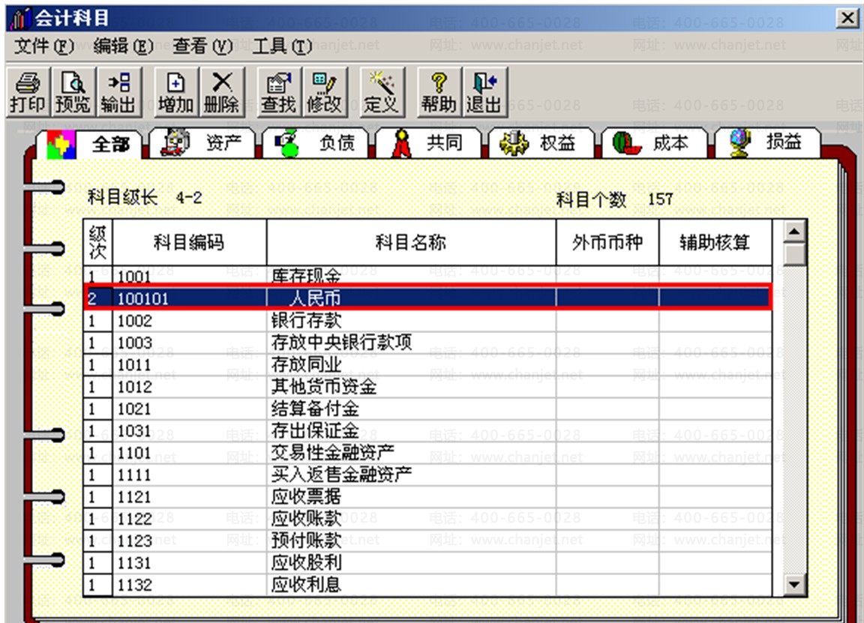Click the 科目编码 column header

tap(189, 242)
